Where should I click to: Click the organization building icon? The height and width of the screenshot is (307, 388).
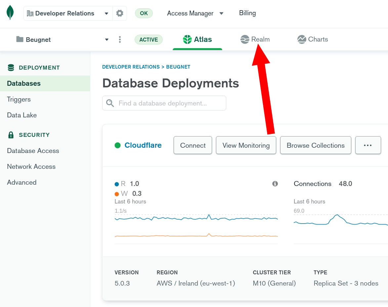click(30, 13)
